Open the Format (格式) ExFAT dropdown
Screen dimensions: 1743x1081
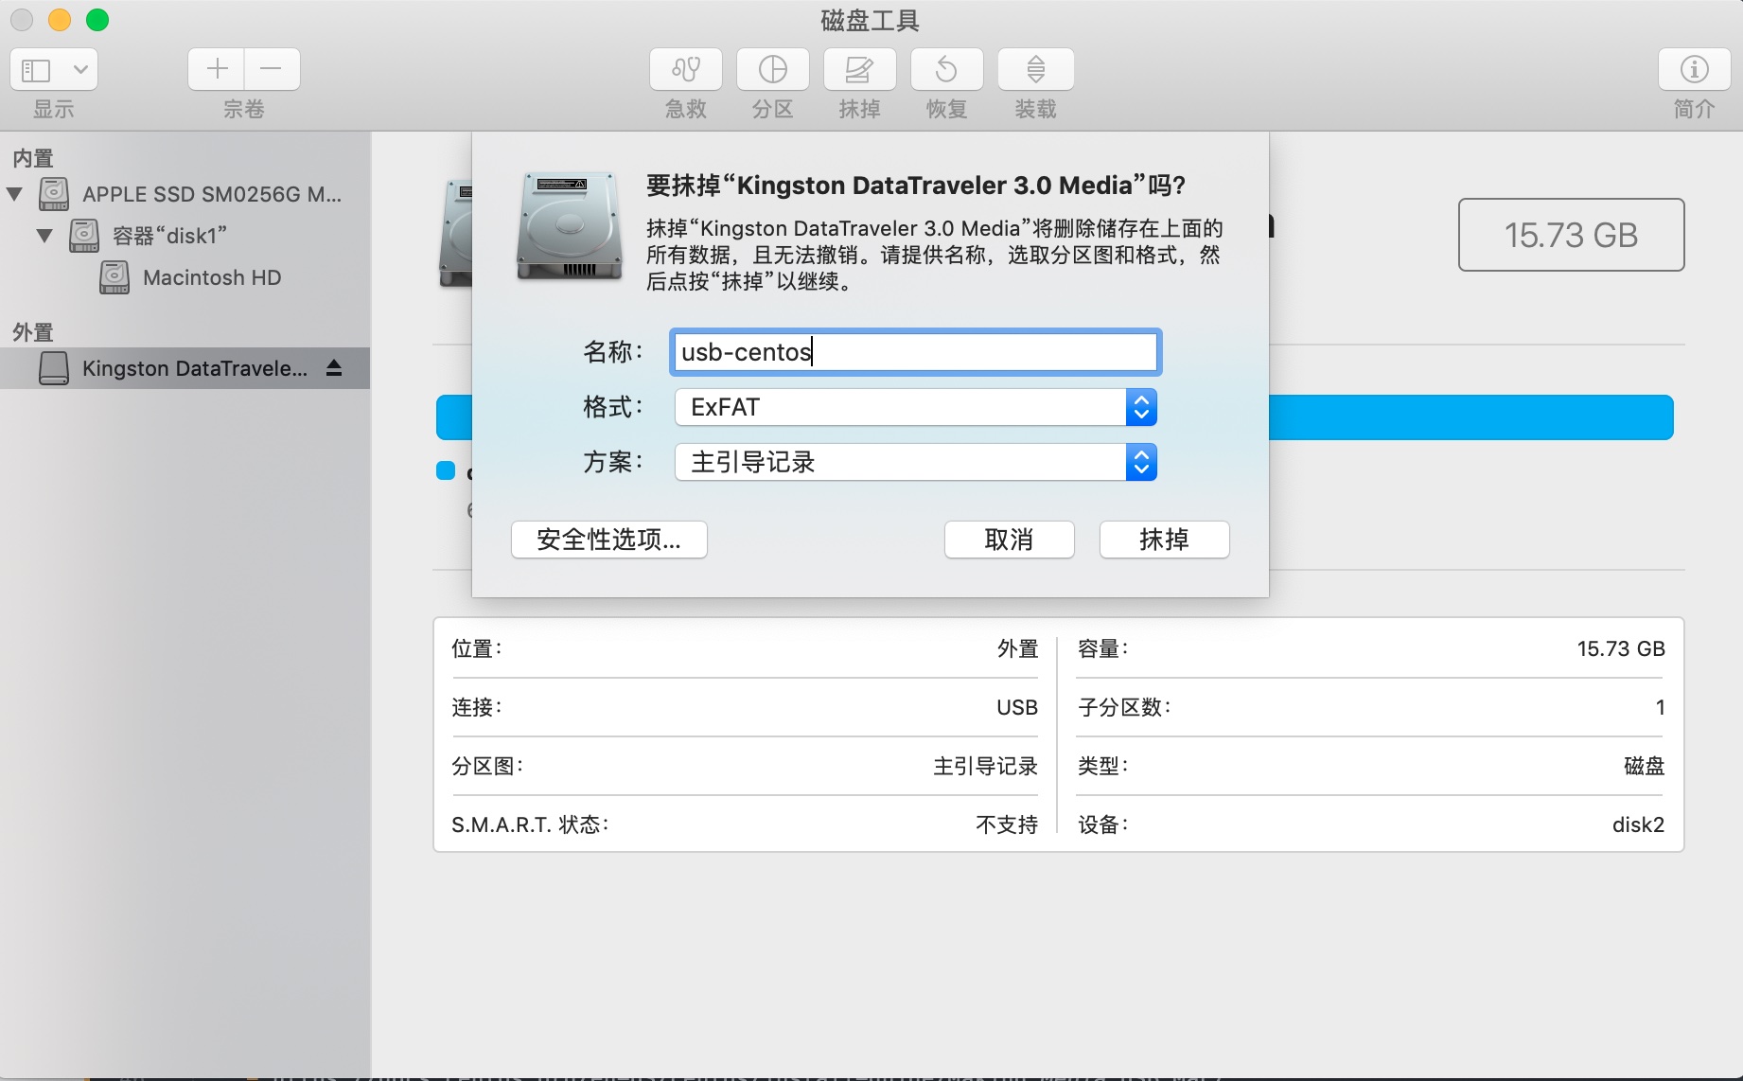click(916, 407)
